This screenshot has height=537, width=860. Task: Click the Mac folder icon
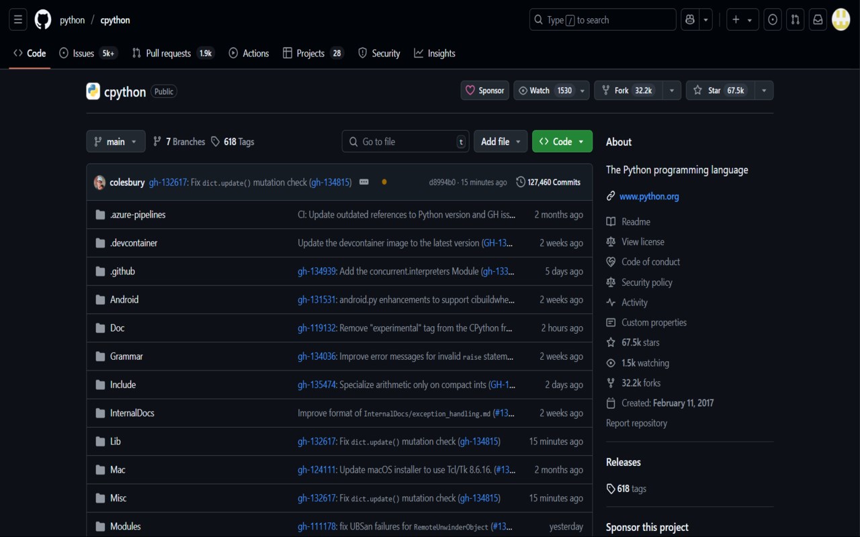pos(100,470)
